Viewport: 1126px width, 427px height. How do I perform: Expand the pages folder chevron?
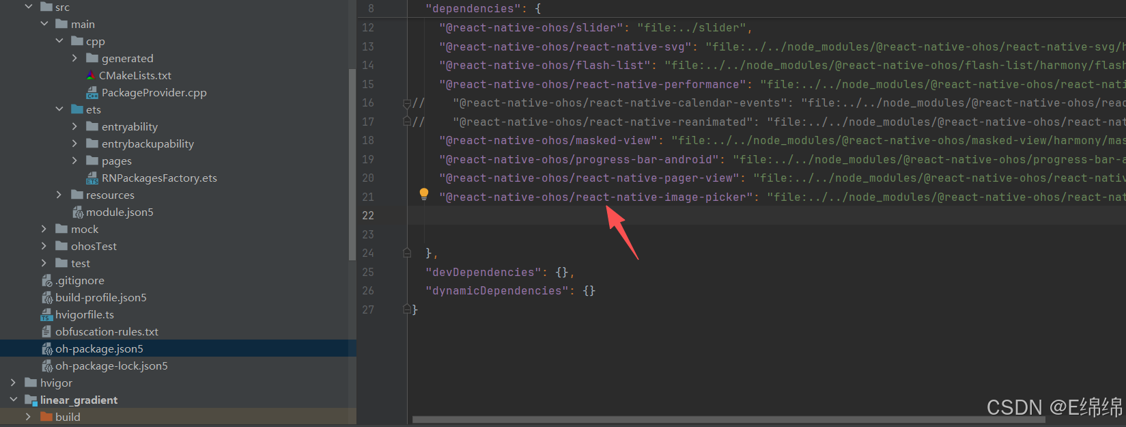74,161
